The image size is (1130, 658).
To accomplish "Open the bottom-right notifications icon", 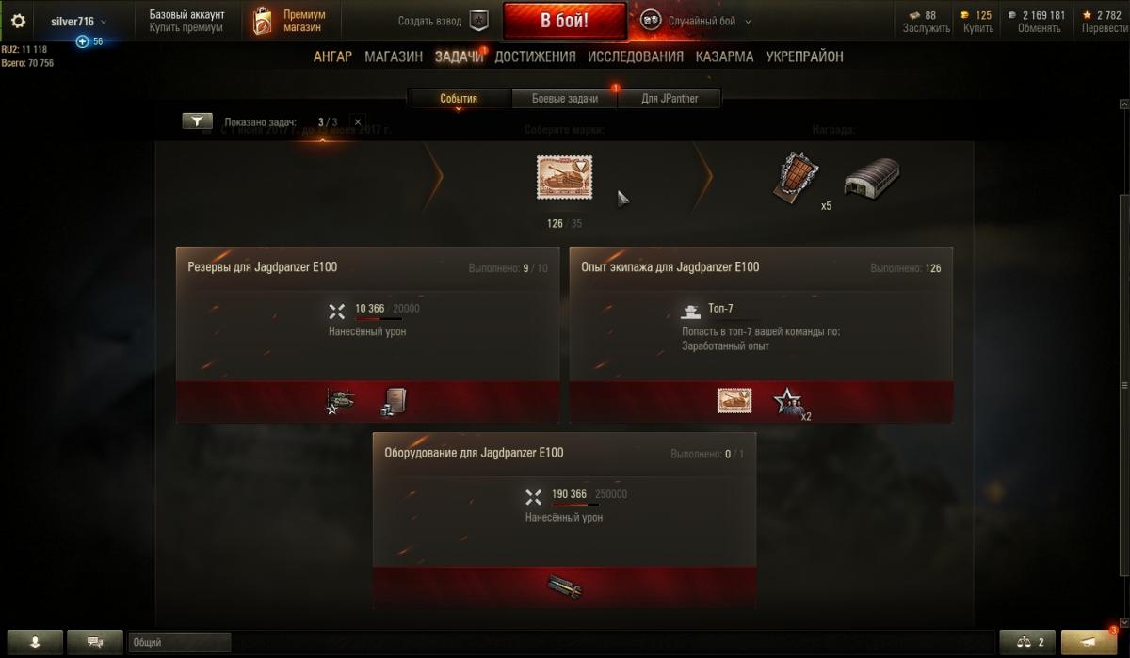I will pyautogui.click(x=1090, y=642).
